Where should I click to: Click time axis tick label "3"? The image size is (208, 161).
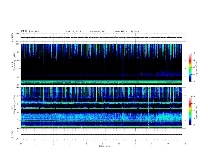70,144
